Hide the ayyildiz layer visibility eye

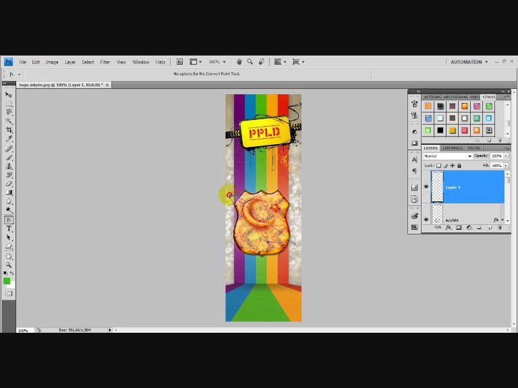[426, 220]
